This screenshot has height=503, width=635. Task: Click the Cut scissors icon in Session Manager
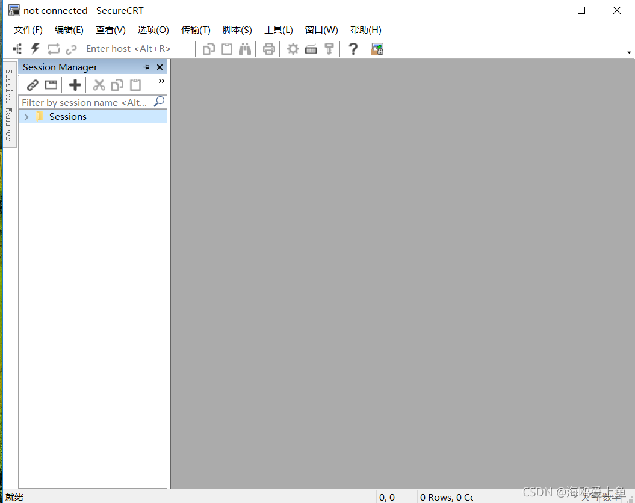[99, 85]
